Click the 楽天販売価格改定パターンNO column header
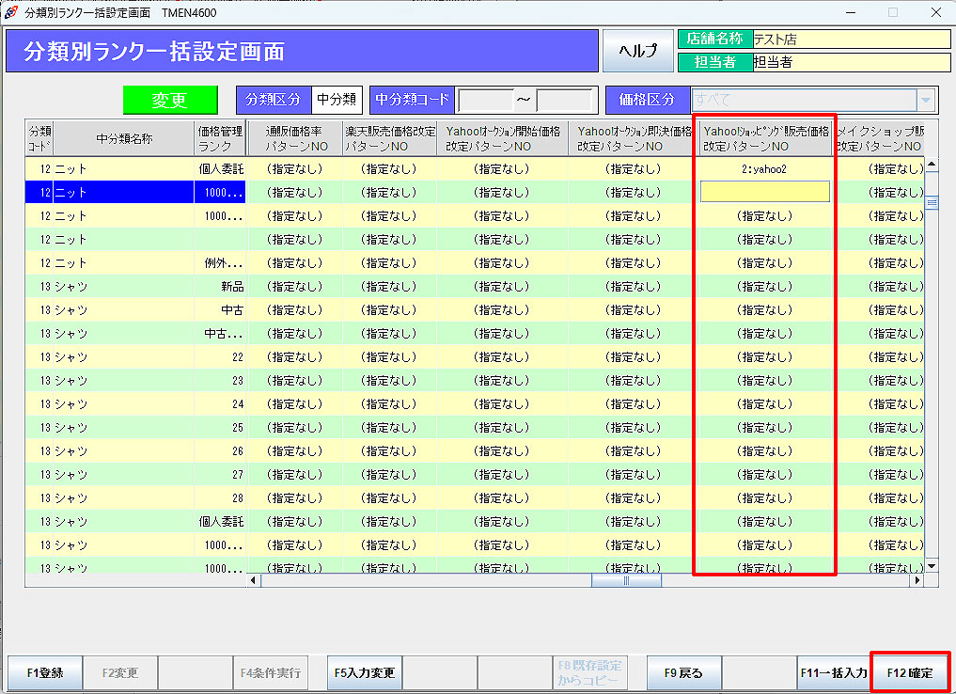Viewport: 956px width, 694px height. pyautogui.click(x=389, y=139)
